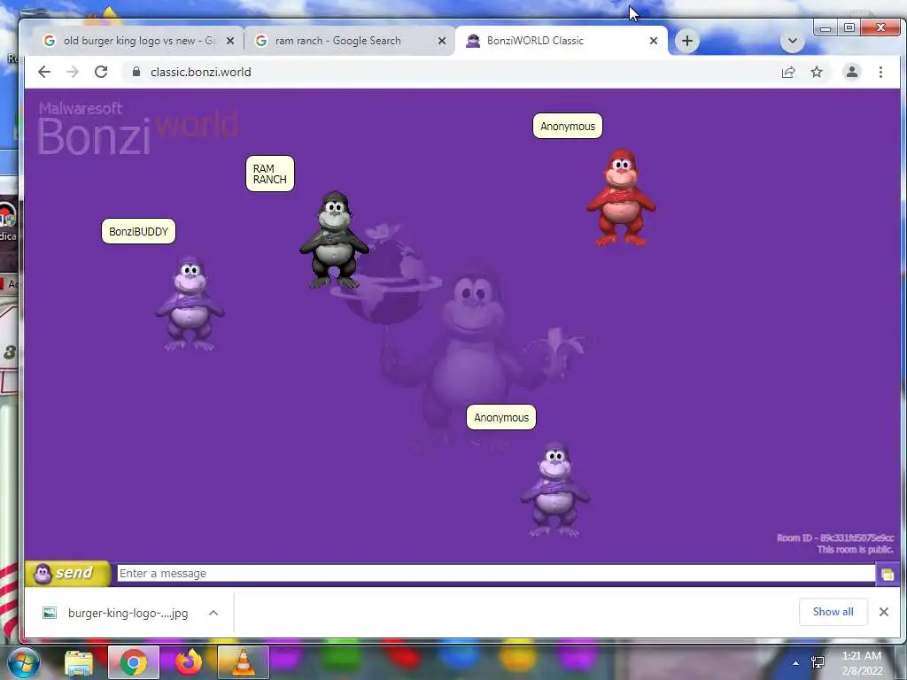Screen dimensions: 907x680
Task: Open a new tab with plus button
Action: 687,41
